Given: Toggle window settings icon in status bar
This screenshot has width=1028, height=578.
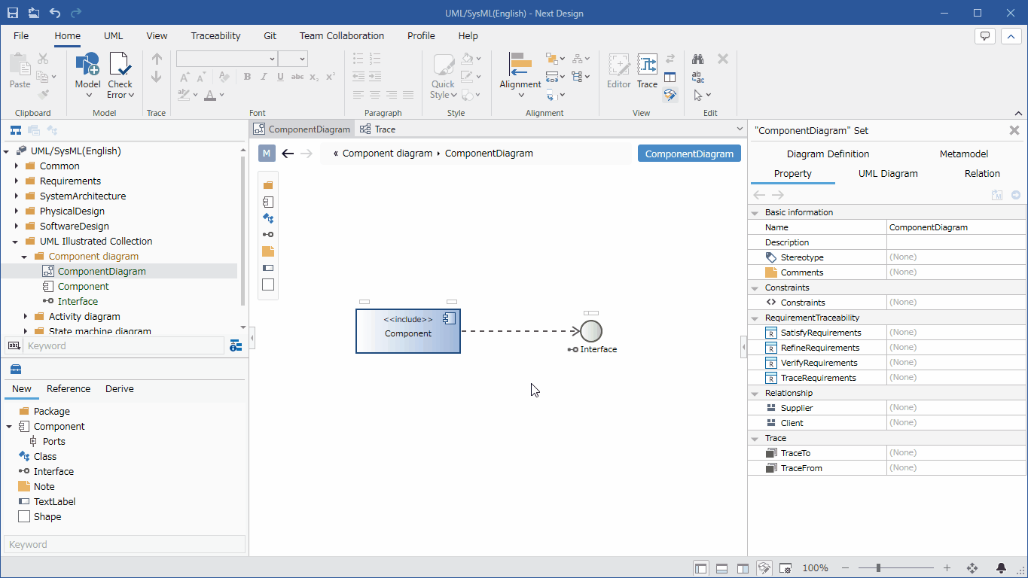Looking at the screenshot, I should tap(785, 568).
